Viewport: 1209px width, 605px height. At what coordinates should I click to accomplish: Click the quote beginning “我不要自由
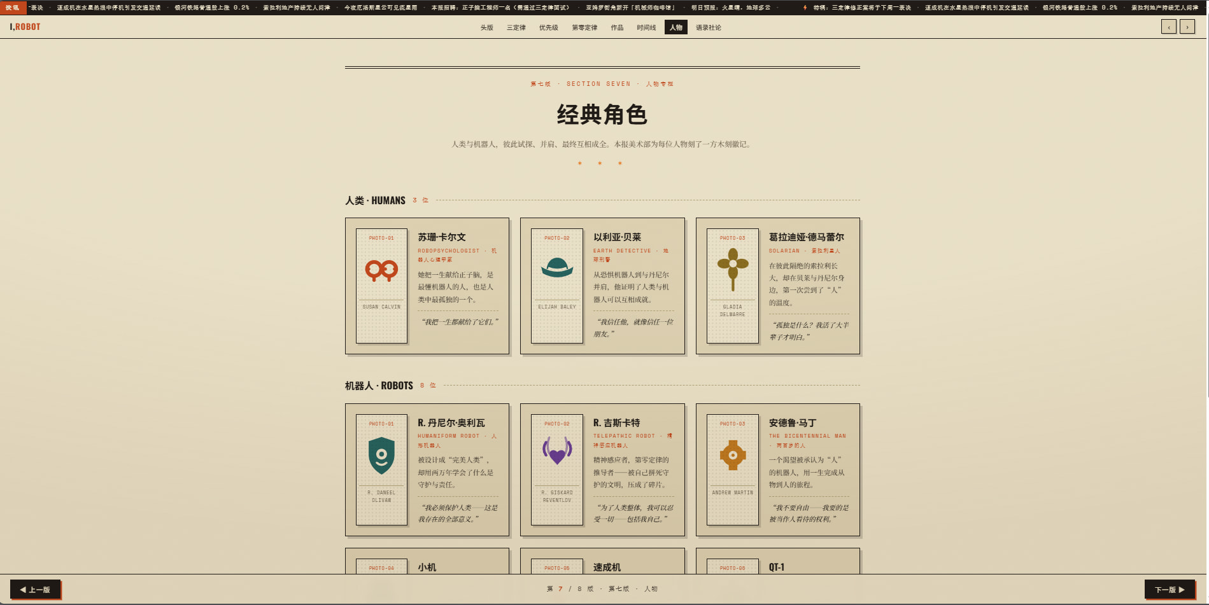pos(809,513)
